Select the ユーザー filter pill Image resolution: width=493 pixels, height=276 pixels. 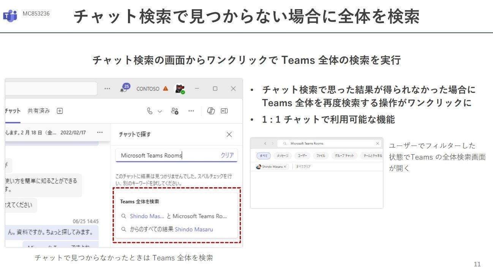coord(302,155)
